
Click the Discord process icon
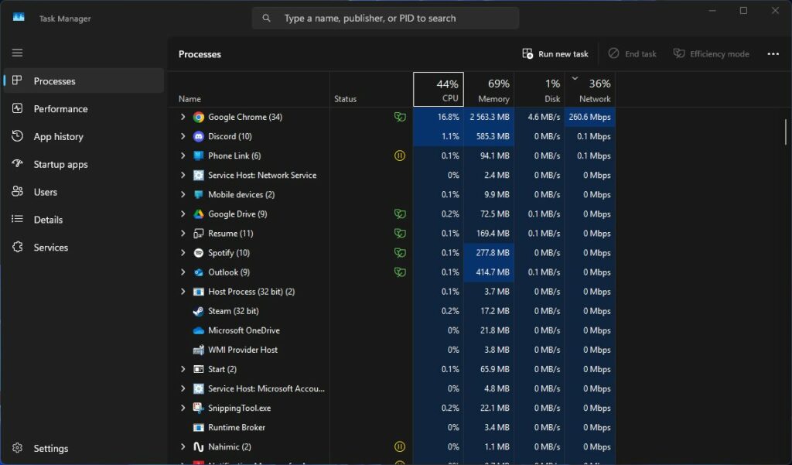click(x=199, y=136)
